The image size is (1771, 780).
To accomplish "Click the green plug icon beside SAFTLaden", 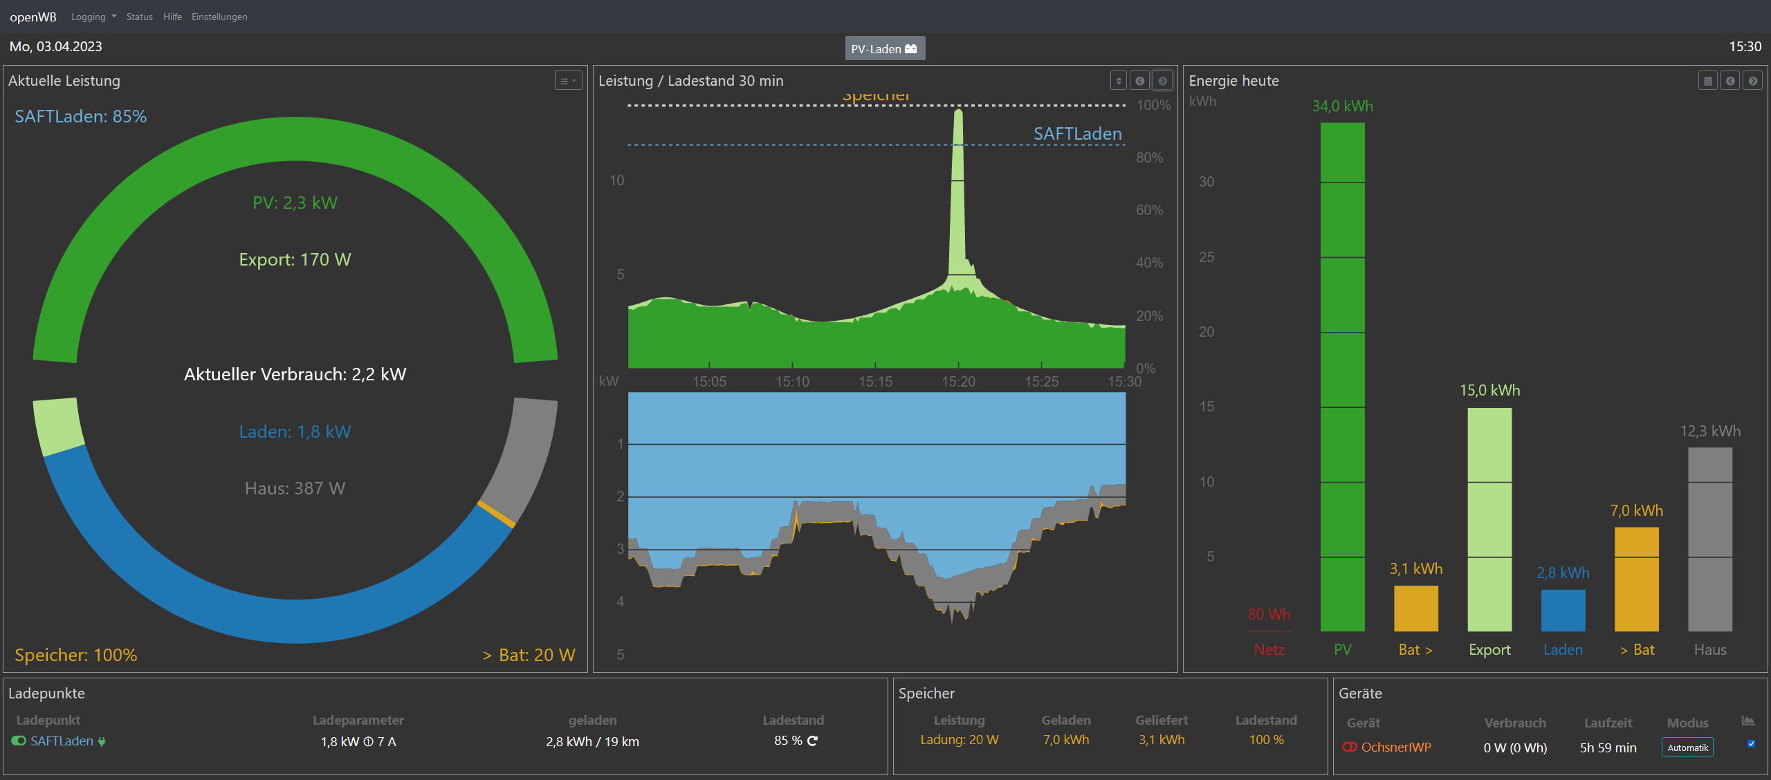I will [102, 741].
